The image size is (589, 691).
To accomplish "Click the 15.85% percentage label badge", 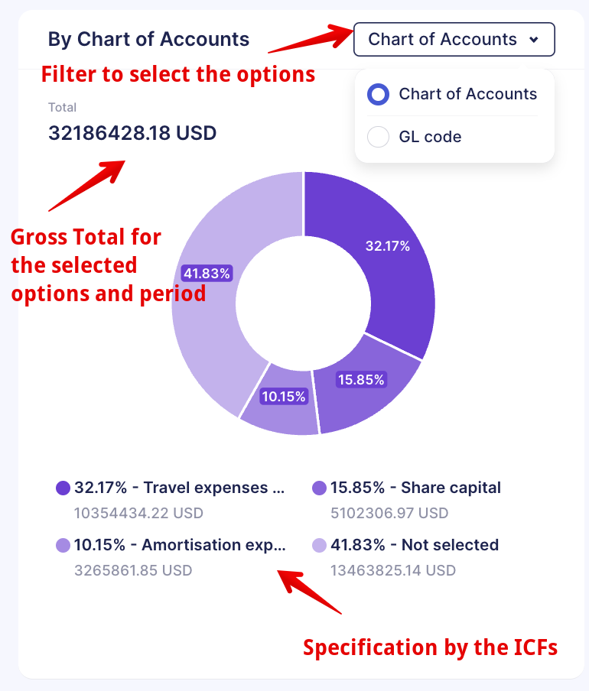I will [x=361, y=379].
